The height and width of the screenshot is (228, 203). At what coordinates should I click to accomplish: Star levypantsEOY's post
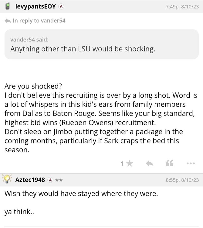pyautogui.click(x=130, y=164)
